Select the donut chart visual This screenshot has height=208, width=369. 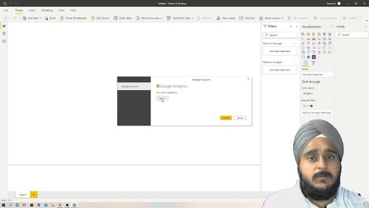[325, 43]
